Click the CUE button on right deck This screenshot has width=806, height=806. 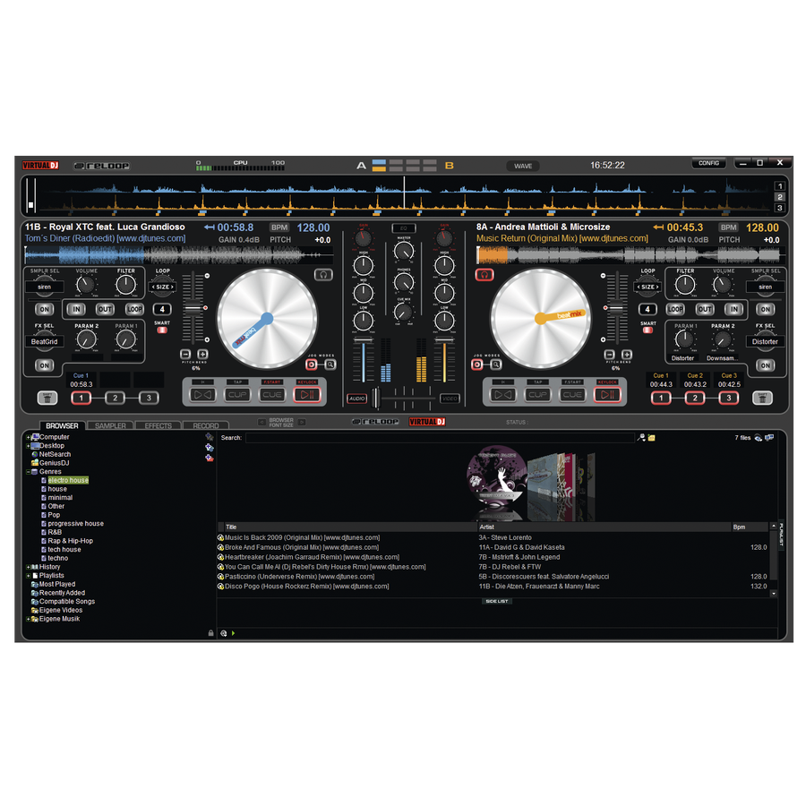[x=572, y=395]
